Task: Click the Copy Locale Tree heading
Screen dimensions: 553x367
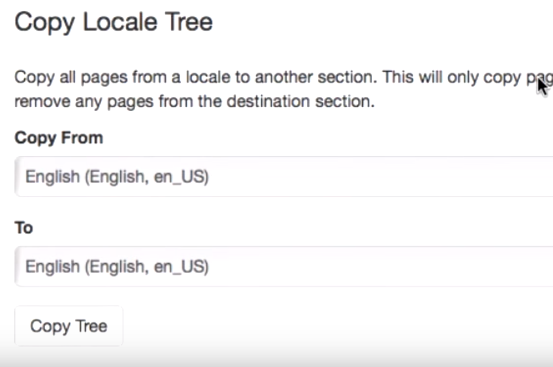Action: (x=114, y=22)
